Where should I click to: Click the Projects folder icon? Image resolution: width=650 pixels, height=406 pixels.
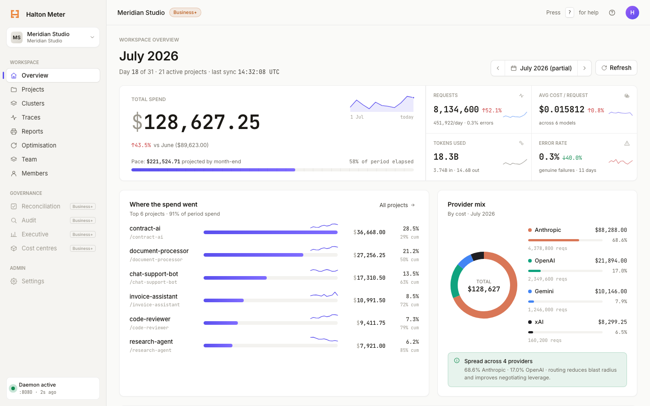[14, 89]
